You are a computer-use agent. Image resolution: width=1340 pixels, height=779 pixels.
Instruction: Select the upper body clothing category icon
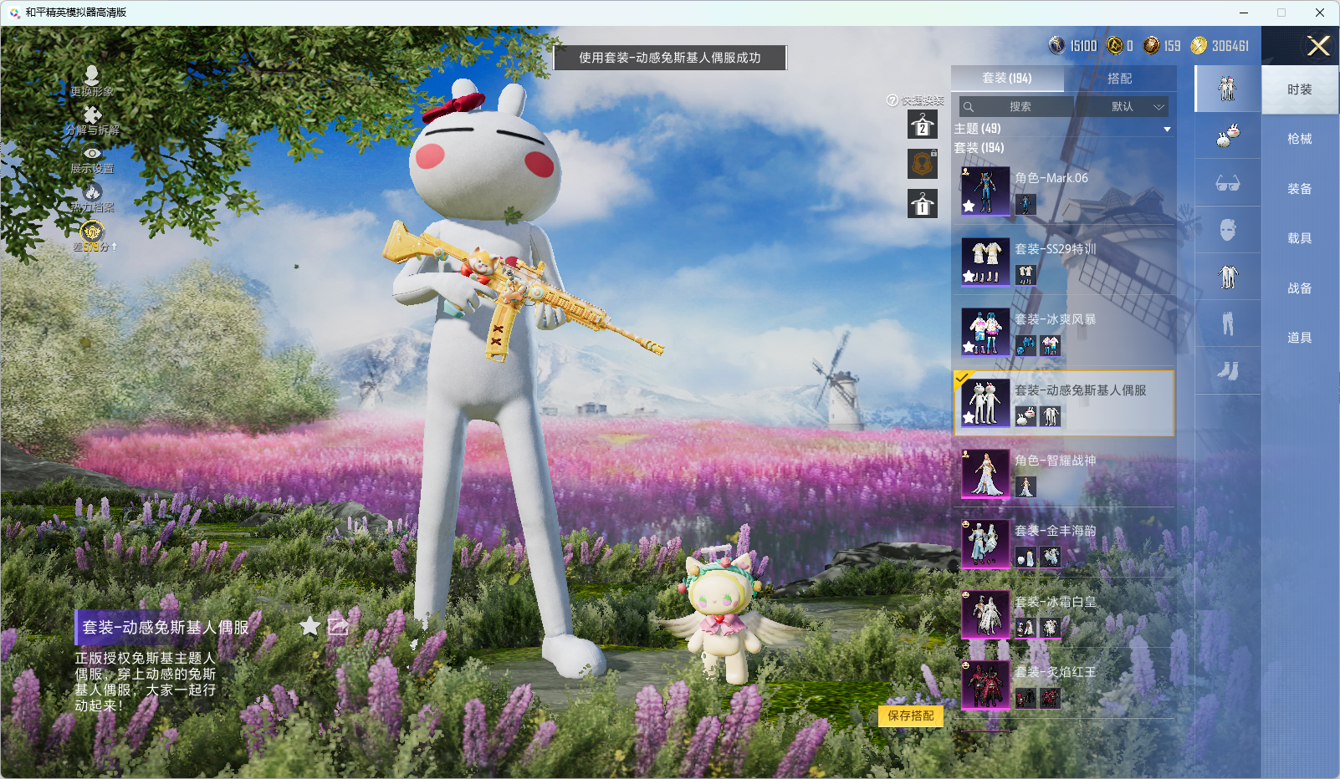point(1227,277)
